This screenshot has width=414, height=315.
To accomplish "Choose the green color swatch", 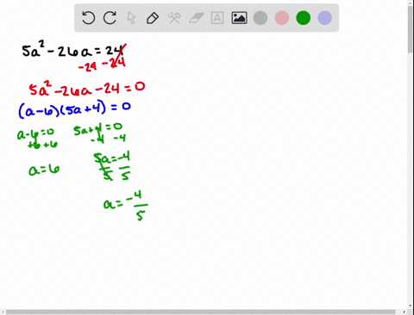I will point(304,18).
